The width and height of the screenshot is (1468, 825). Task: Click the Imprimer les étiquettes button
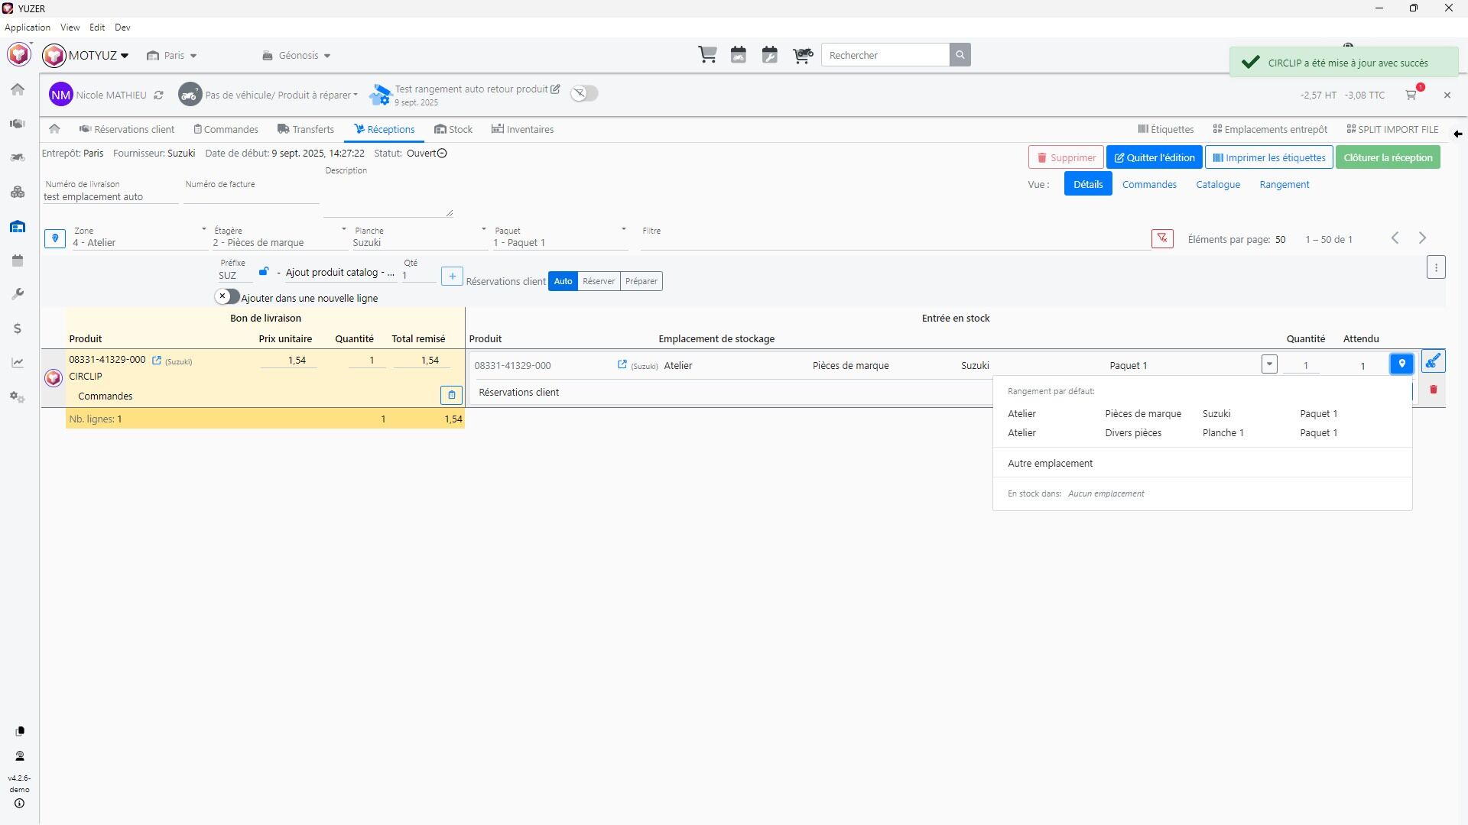1269,157
